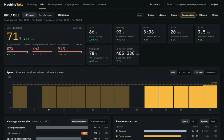Screen dimensions: 224x140
Task: Select the day 25 trend bar
Action: pos(210,97)
